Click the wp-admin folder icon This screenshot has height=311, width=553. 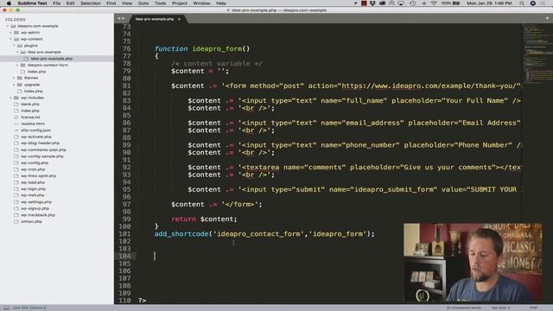click(16, 33)
